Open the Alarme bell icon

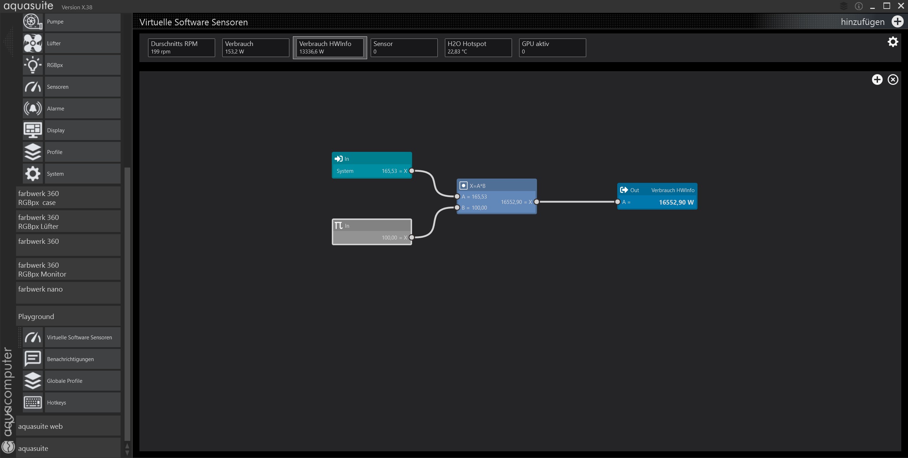click(x=32, y=109)
